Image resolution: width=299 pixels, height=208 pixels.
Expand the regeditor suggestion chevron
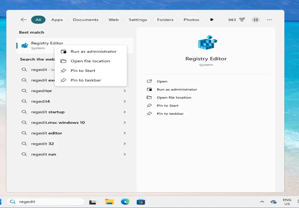(125, 91)
